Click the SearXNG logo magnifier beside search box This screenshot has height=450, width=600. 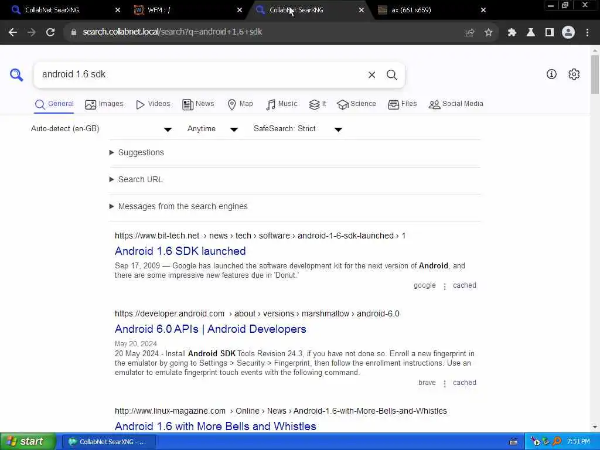click(x=16, y=74)
